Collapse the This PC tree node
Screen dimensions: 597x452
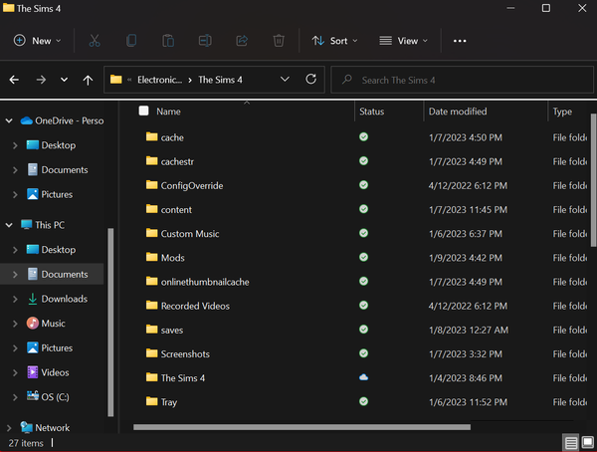pos(9,225)
